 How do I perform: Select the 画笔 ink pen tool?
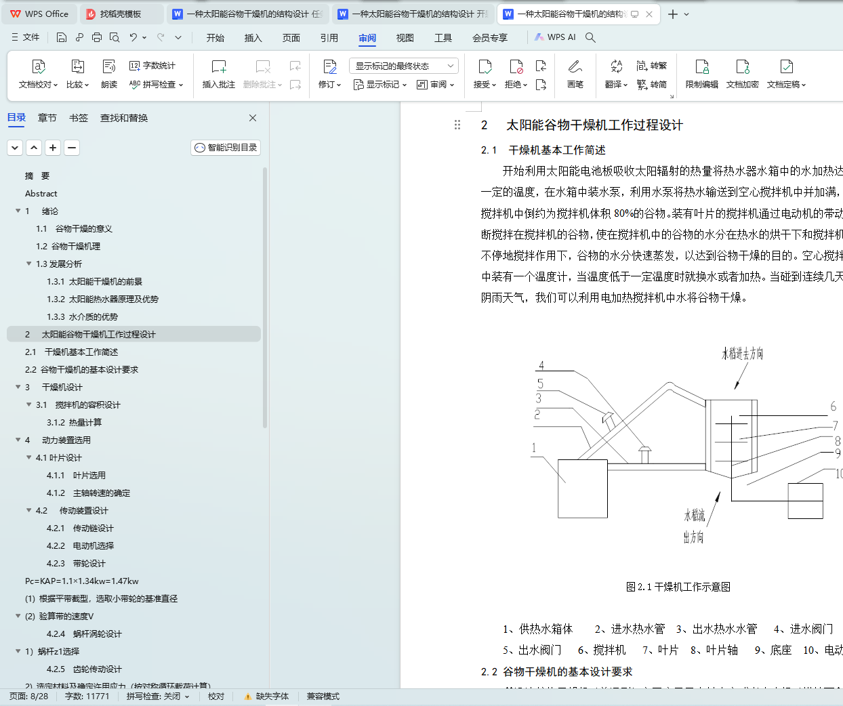(x=575, y=75)
